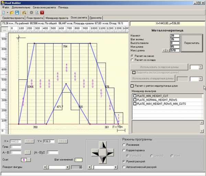Click the Save diskette toolbar icon
Screen dimensions: 206x176
17,12
